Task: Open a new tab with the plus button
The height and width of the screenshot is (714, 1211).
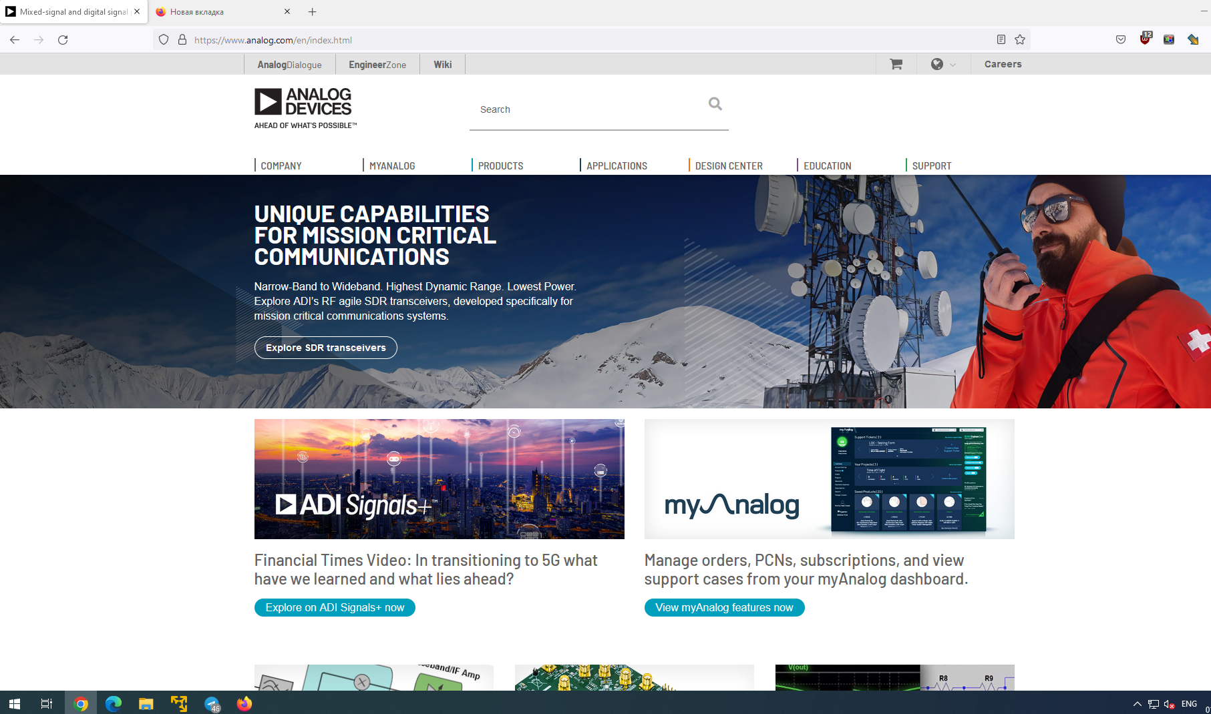Action: pos(312,12)
